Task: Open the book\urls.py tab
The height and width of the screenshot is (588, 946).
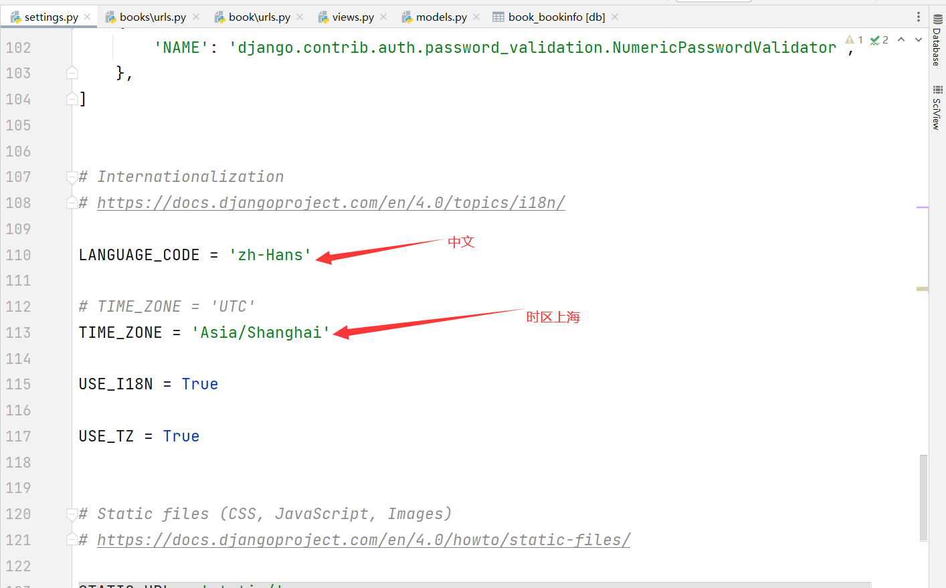Action: pyautogui.click(x=260, y=17)
